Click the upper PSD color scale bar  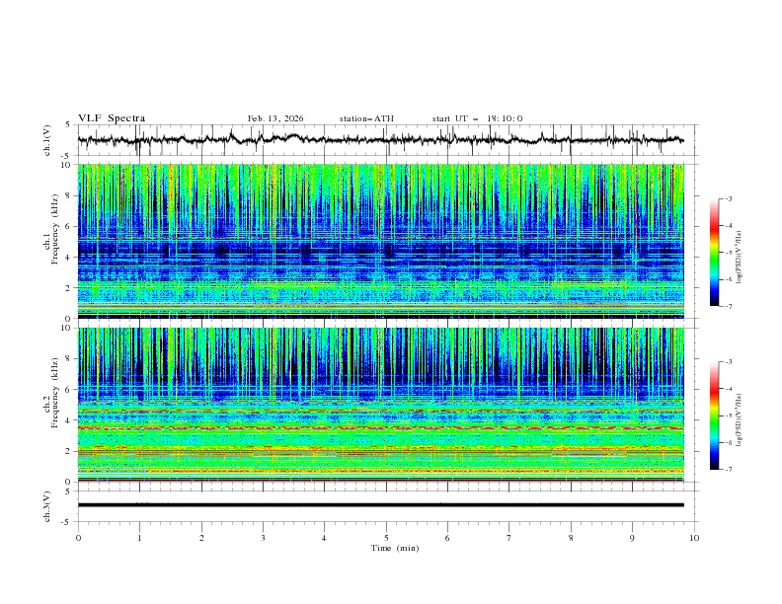pos(715,253)
